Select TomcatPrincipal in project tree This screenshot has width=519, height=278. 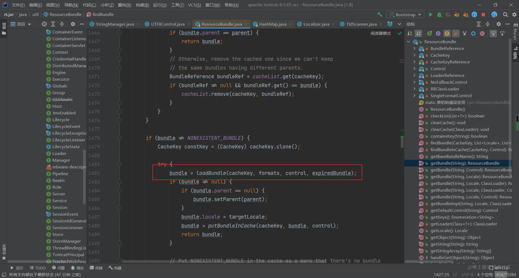coord(68,255)
